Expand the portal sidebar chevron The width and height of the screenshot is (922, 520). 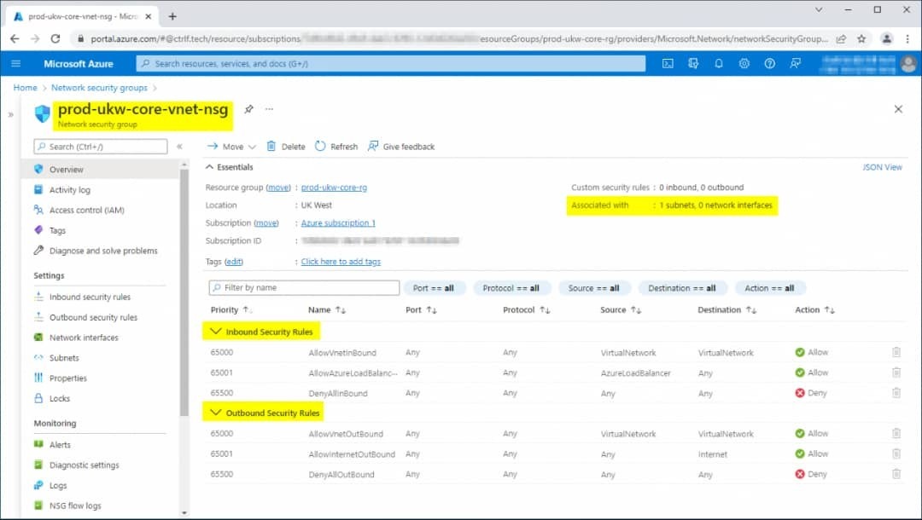pyautogui.click(x=10, y=114)
